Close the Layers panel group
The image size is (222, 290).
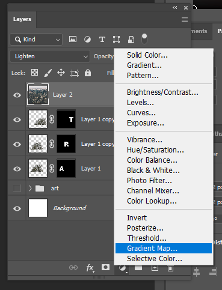[186, 8]
